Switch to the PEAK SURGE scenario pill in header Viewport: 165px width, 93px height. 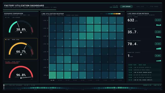click(x=154, y=6)
